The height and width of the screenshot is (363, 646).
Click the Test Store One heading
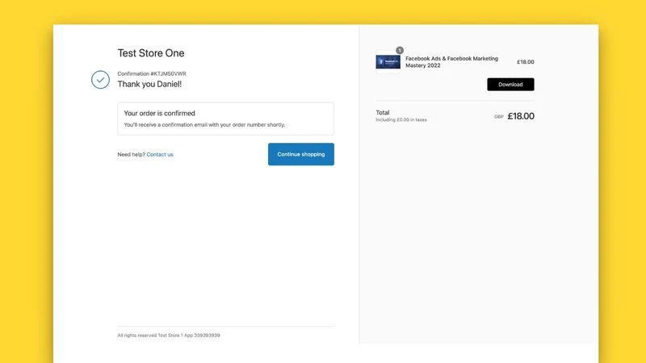[x=151, y=53]
